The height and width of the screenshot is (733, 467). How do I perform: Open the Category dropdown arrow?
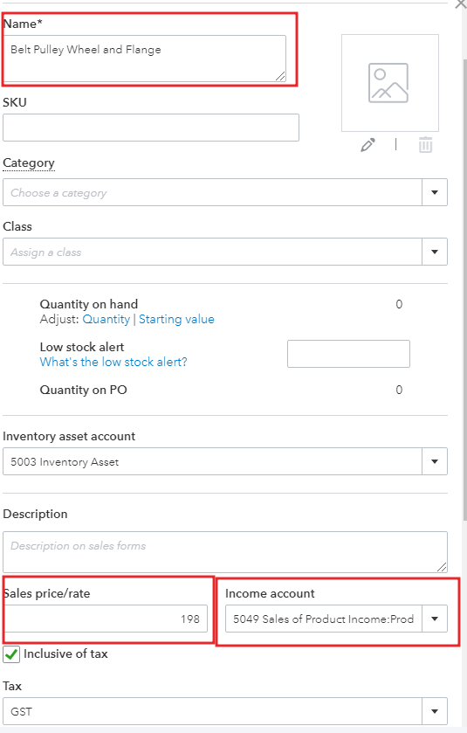coord(435,192)
